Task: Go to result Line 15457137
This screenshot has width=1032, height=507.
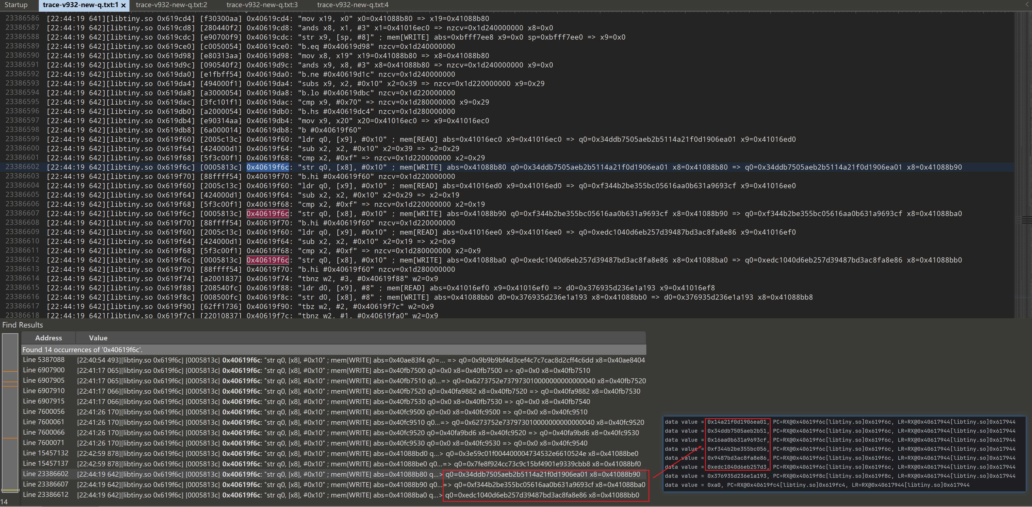Action: pos(333,464)
